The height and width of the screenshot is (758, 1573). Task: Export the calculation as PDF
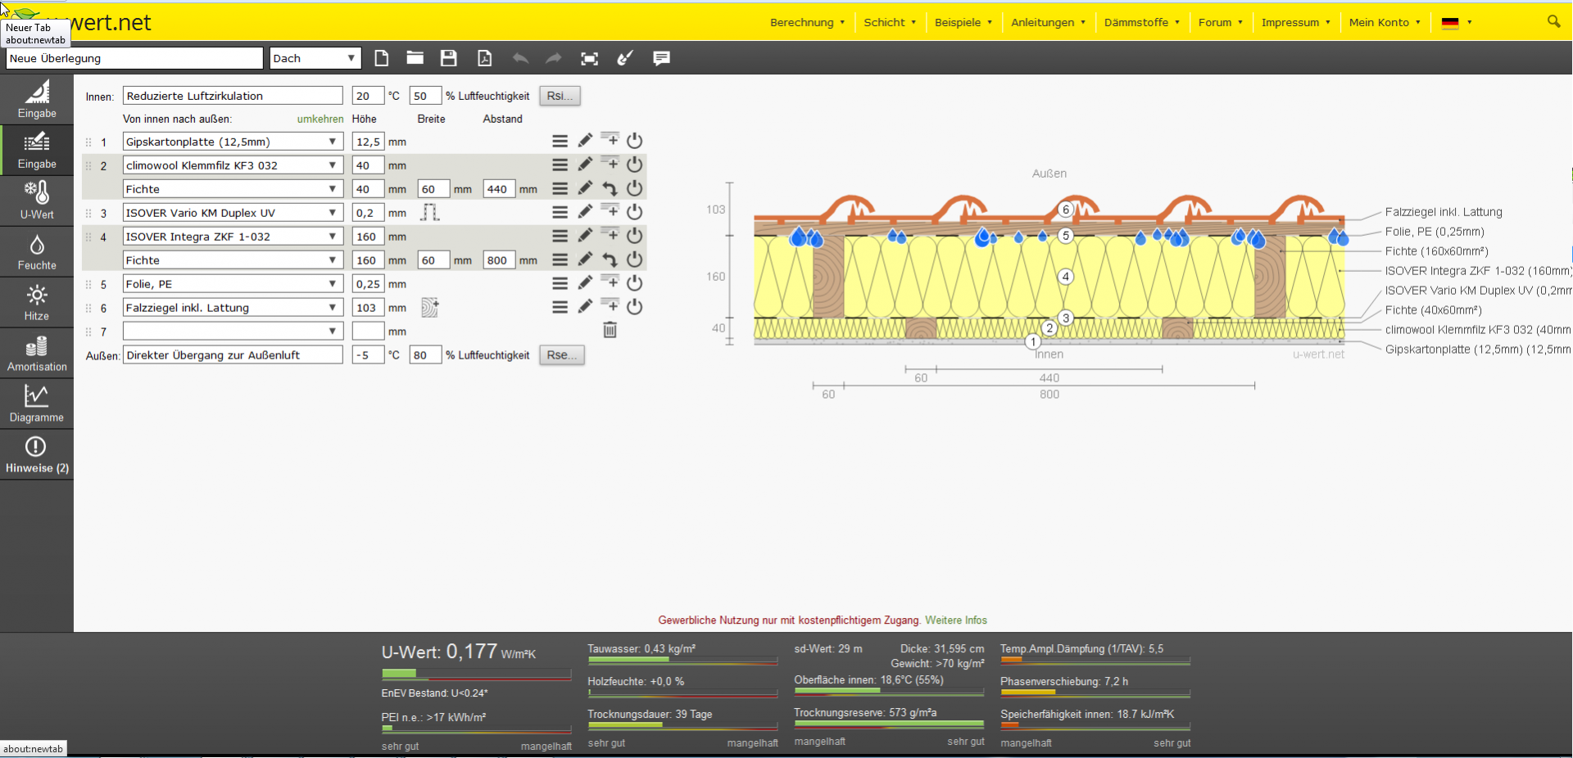485,58
